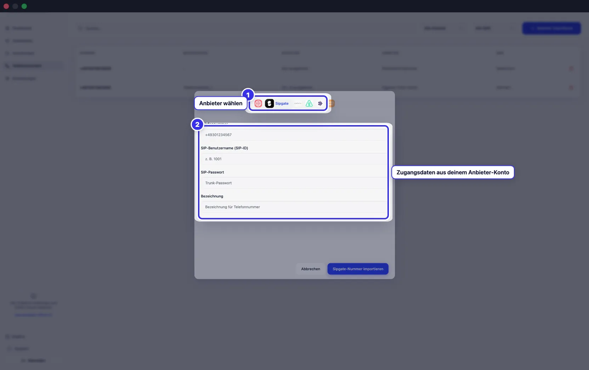The height and width of the screenshot is (370, 589).
Task: Click the Bezeichnung label text
Action: (212, 196)
